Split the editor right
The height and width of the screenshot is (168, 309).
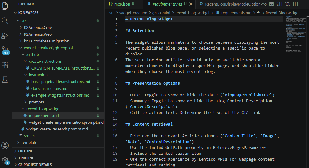coord(295,4)
